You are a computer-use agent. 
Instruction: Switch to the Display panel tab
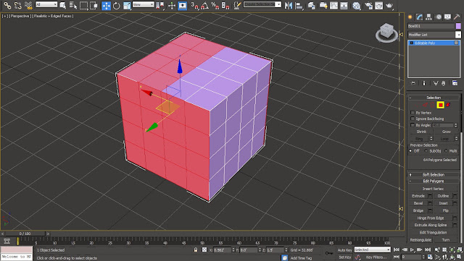(x=447, y=17)
